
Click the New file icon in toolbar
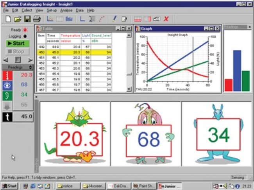pyautogui.click(x=8, y=18)
